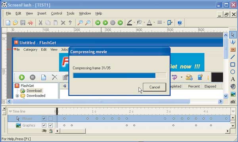Viewport: 238px width, 142px height.
Task: Toggle Mouse layer lock checkbox
Action: coord(50,118)
